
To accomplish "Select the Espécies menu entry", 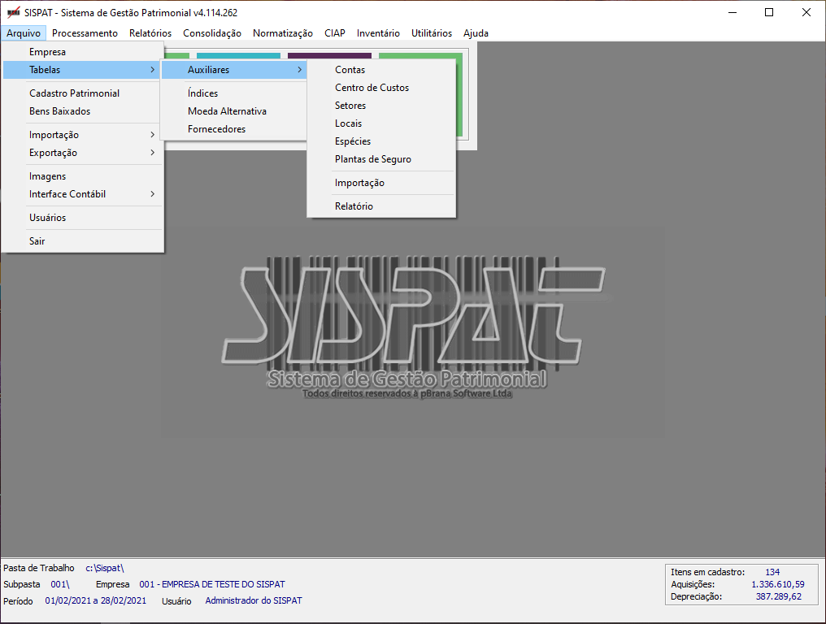I will coord(353,141).
